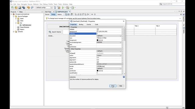
Task: Click the Undo arrow icon
Action: click(28, 8)
